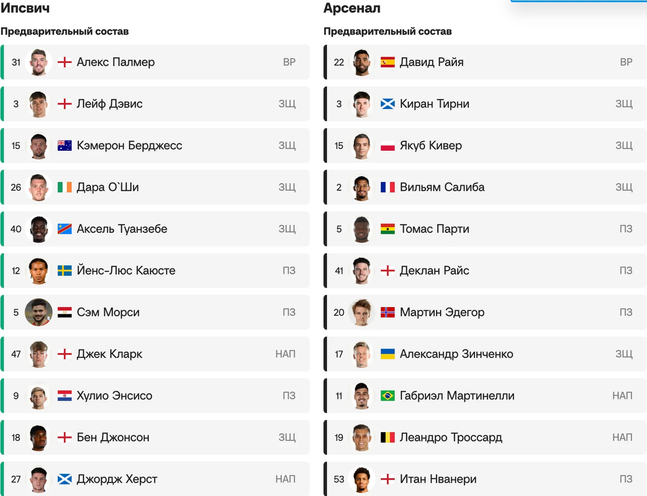Click the Spanish flag beside Давид Райя

(387, 62)
